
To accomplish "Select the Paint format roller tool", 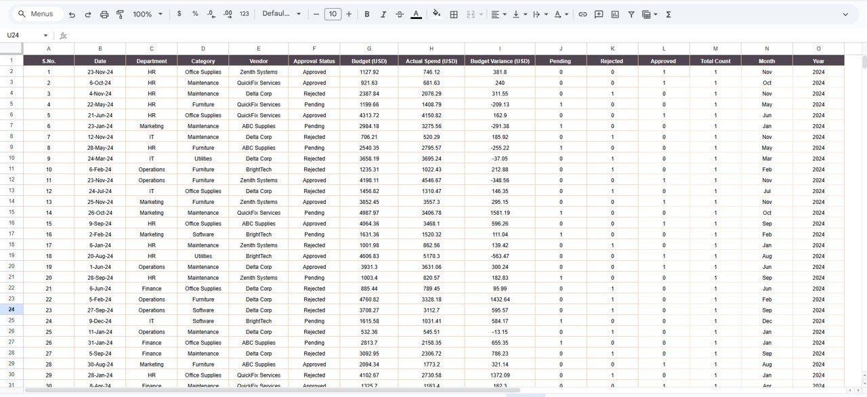I will [121, 14].
